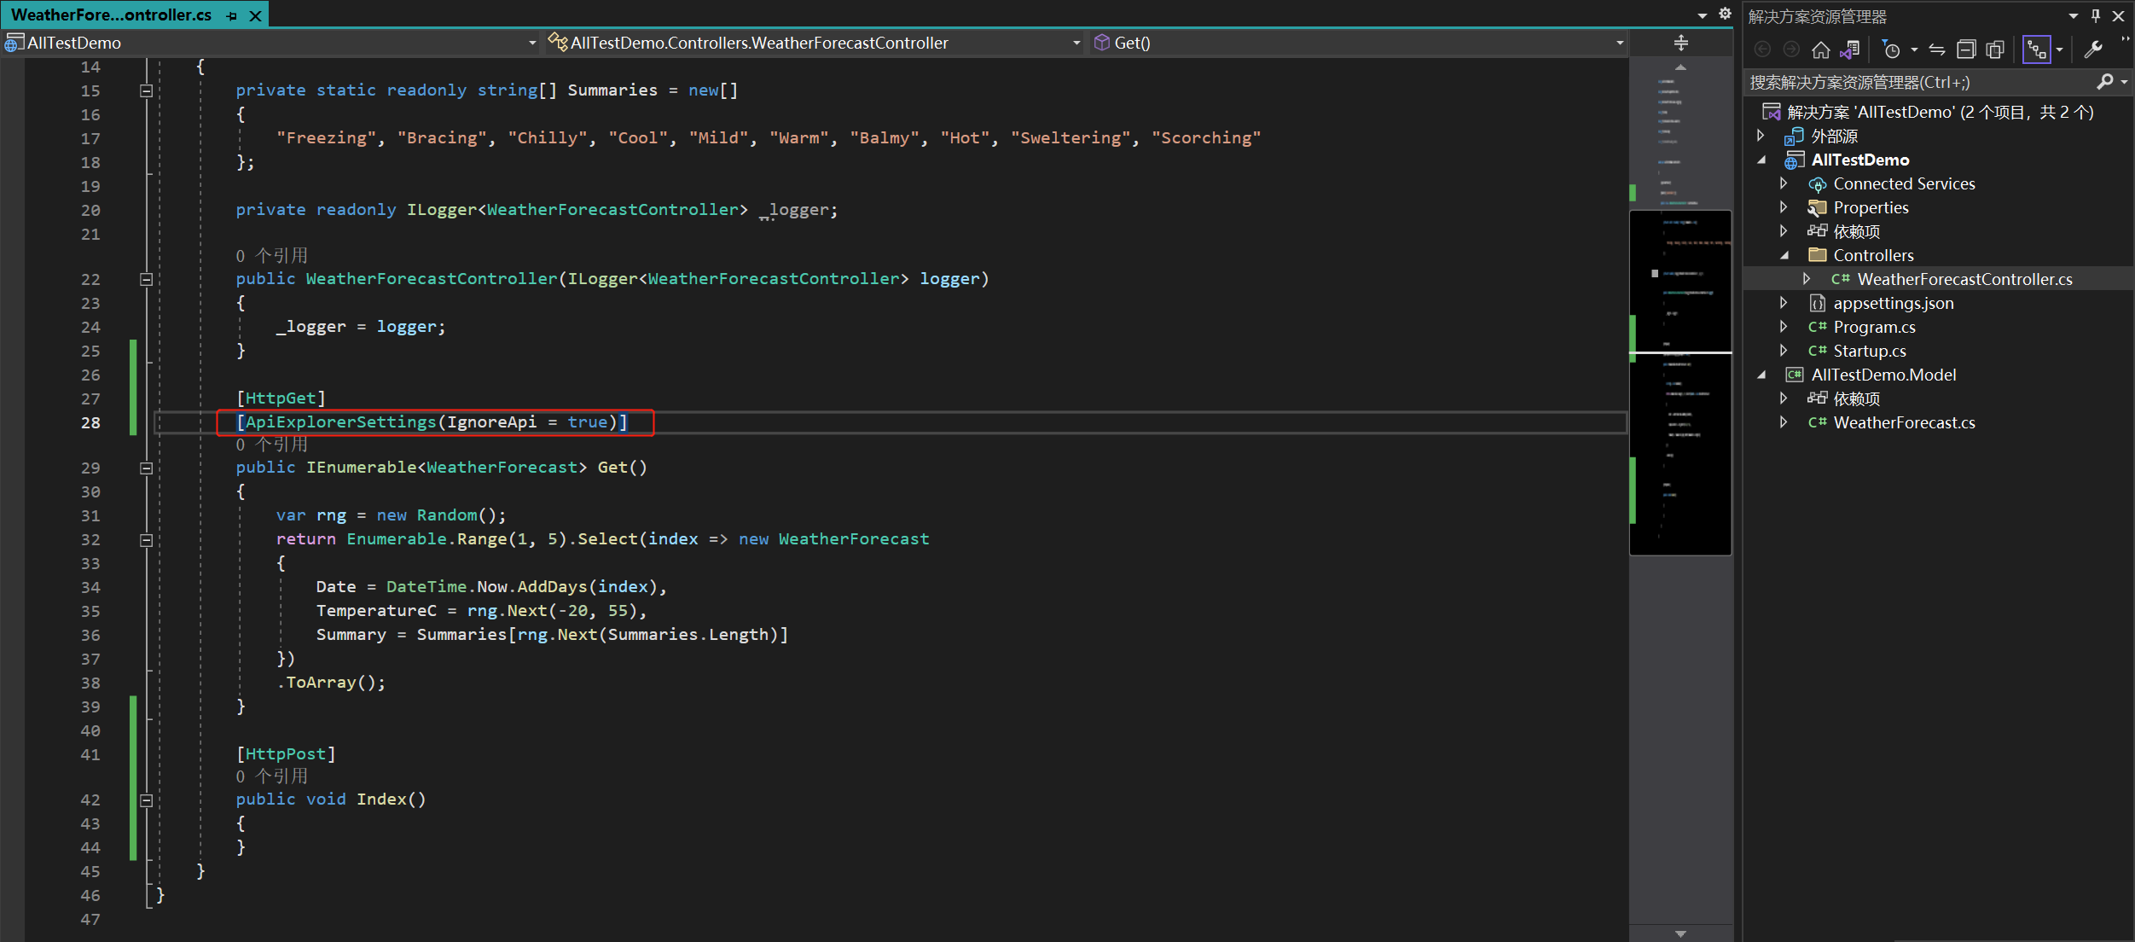Click the '0 个引用' CodeLens above Get()
The image size is (2135, 942).
point(271,445)
